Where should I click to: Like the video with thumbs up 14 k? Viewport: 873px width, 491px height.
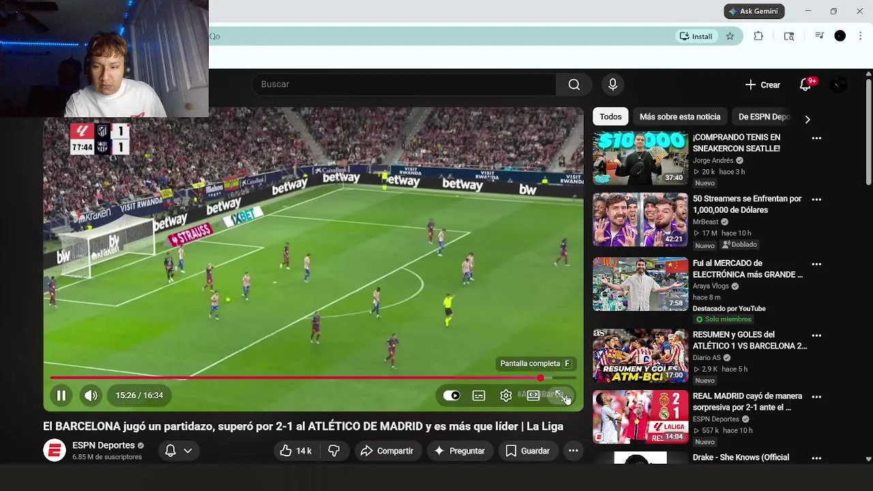pyautogui.click(x=295, y=451)
